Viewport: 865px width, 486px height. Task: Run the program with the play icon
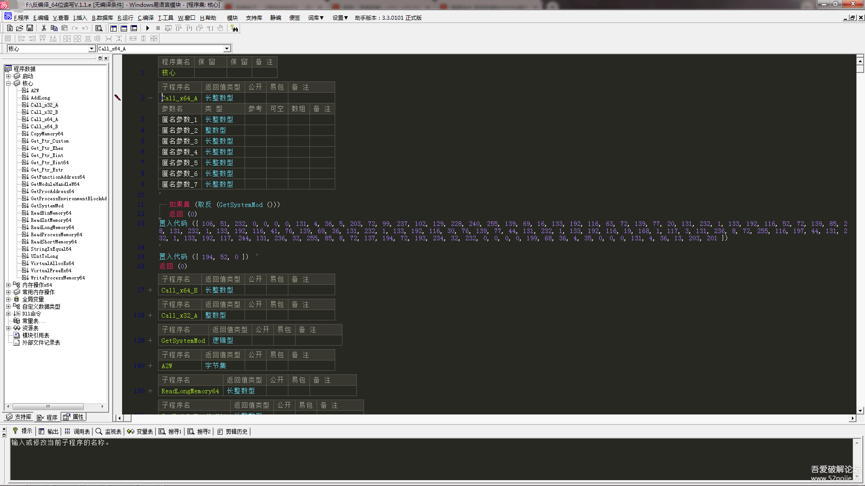[148, 28]
